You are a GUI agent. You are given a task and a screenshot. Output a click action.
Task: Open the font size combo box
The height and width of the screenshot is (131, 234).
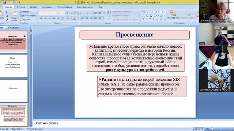(x=61, y=13)
